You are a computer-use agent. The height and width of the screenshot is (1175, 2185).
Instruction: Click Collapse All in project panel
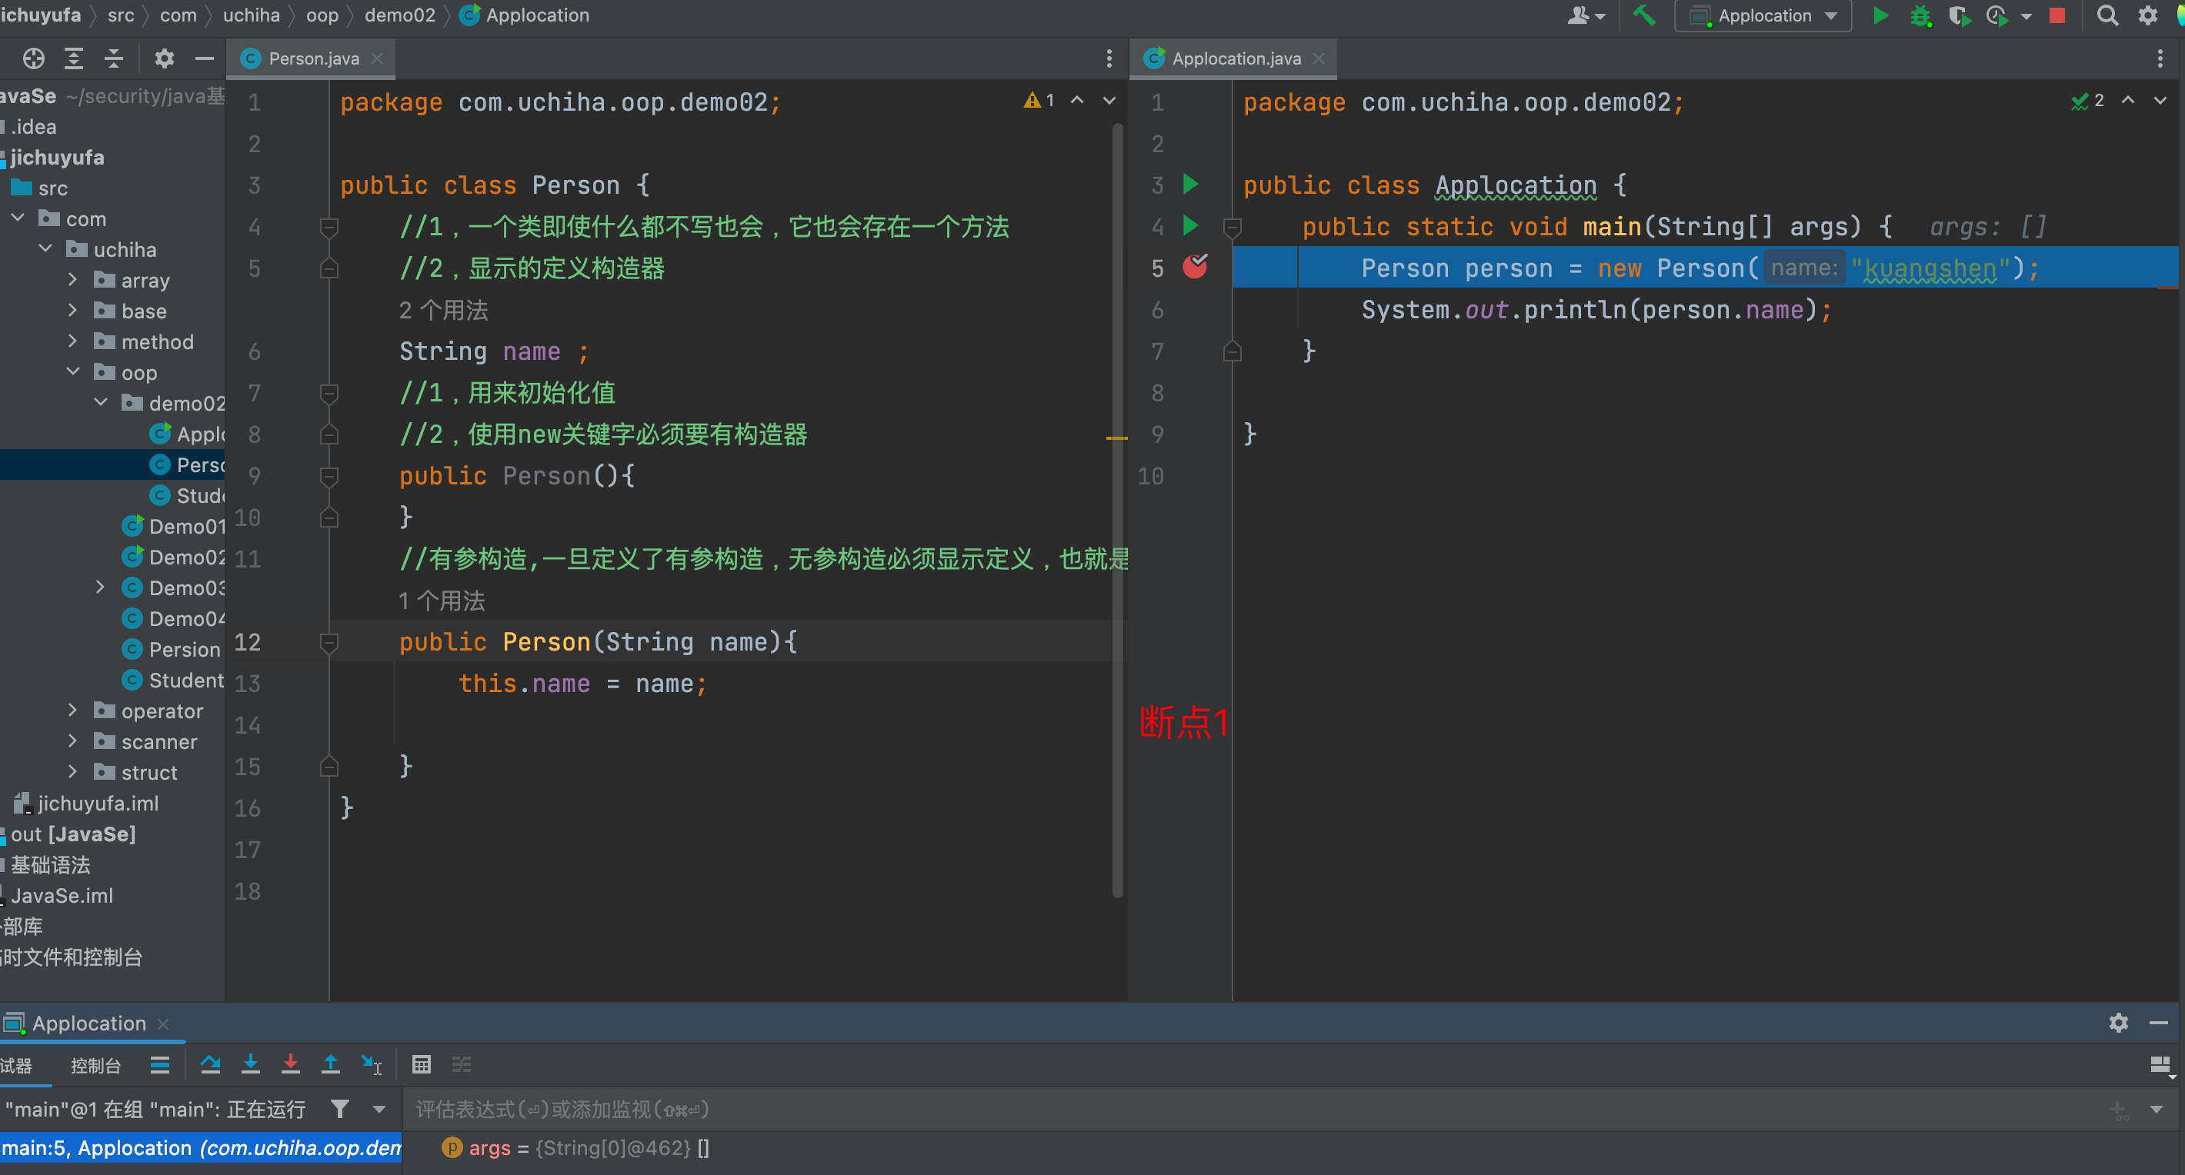coord(114,58)
